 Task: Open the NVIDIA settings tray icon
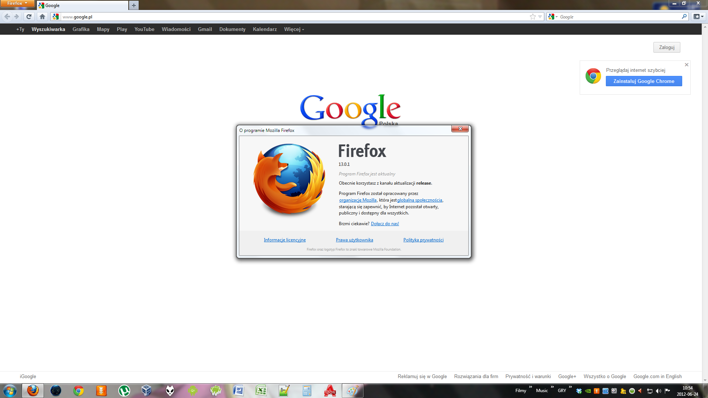click(588, 391)
